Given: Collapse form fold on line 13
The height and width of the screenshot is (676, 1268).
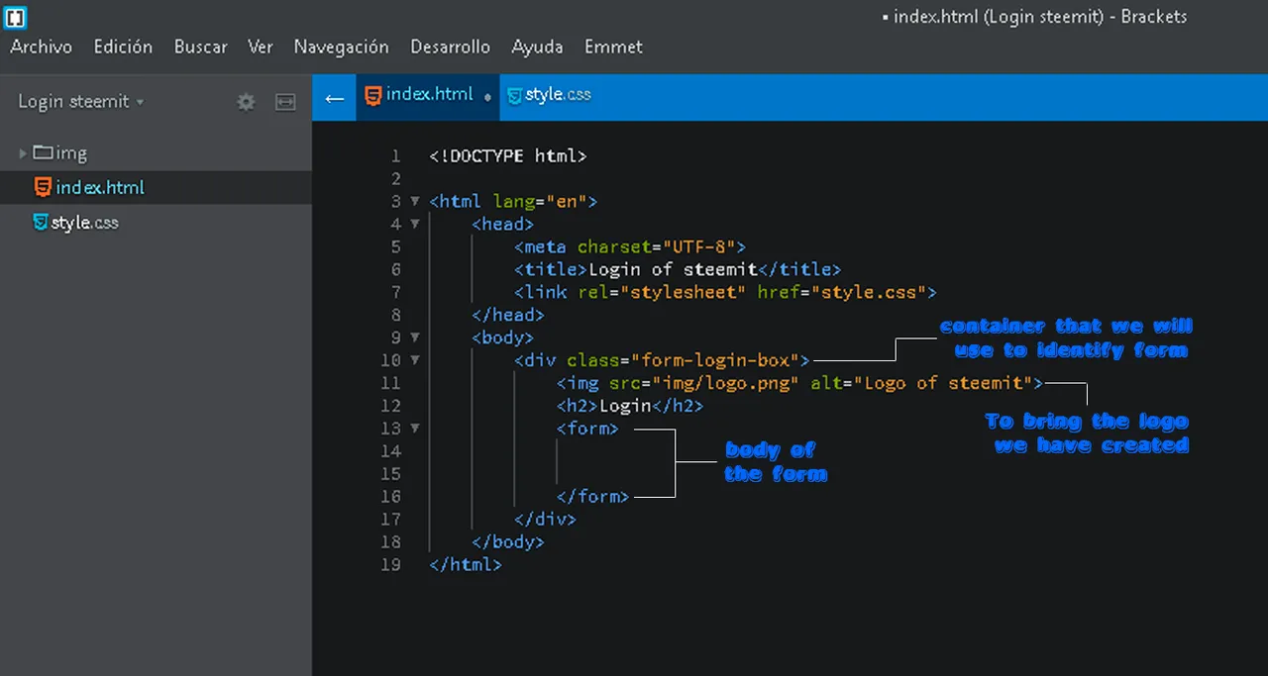Looking at the screenshot, I should coord(415,429).
